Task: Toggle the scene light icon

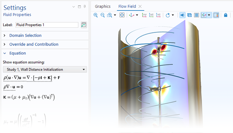Action: (182, 15)
